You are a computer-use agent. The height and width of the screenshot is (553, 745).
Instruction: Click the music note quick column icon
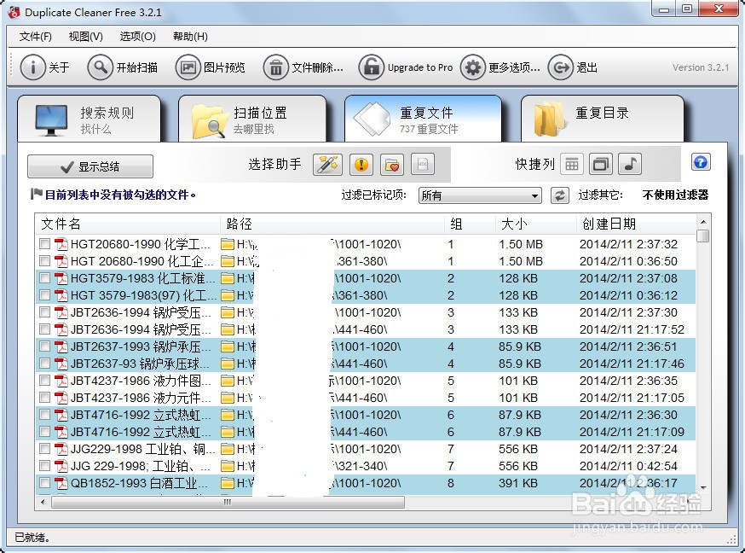coord(630,165)
